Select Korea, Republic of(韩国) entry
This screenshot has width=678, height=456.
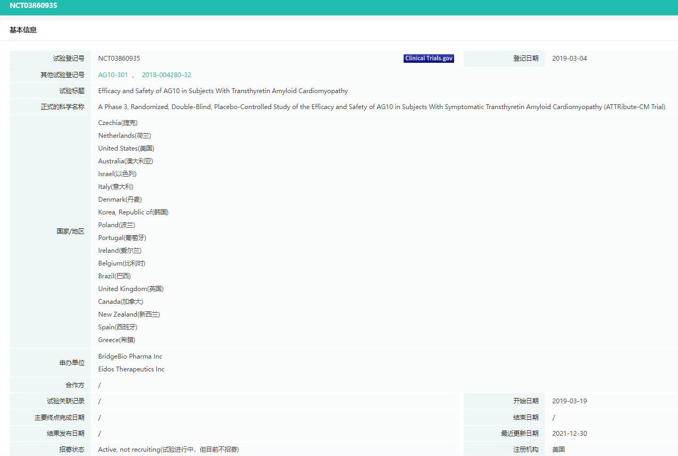coord(133,212)
